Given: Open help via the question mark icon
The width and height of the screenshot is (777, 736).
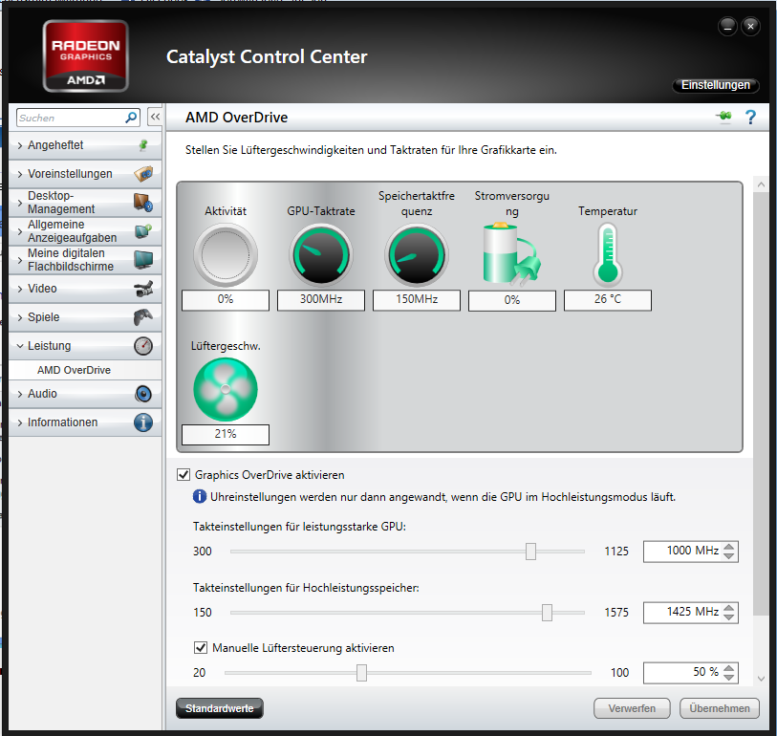Looking at the screenshot, I should click(751, 117).
